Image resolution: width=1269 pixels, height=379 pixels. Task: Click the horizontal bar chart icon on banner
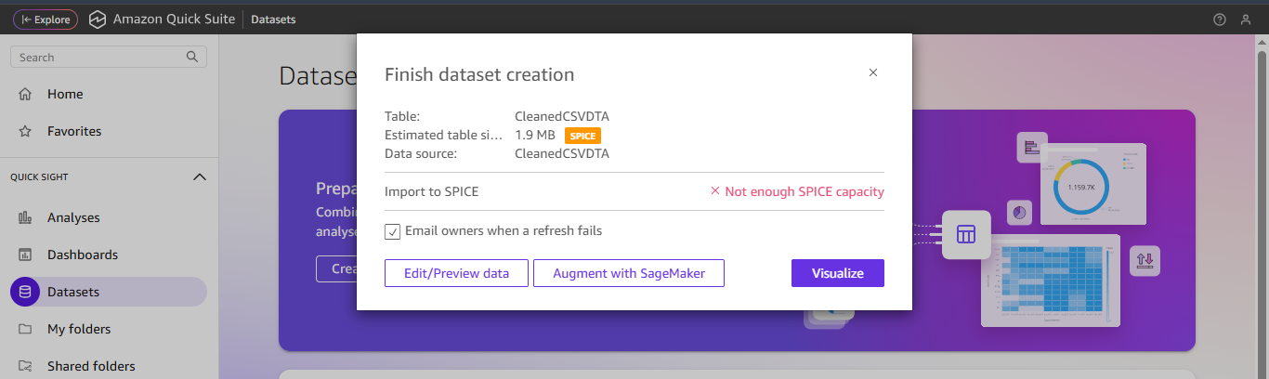(x=1031, y=147)
